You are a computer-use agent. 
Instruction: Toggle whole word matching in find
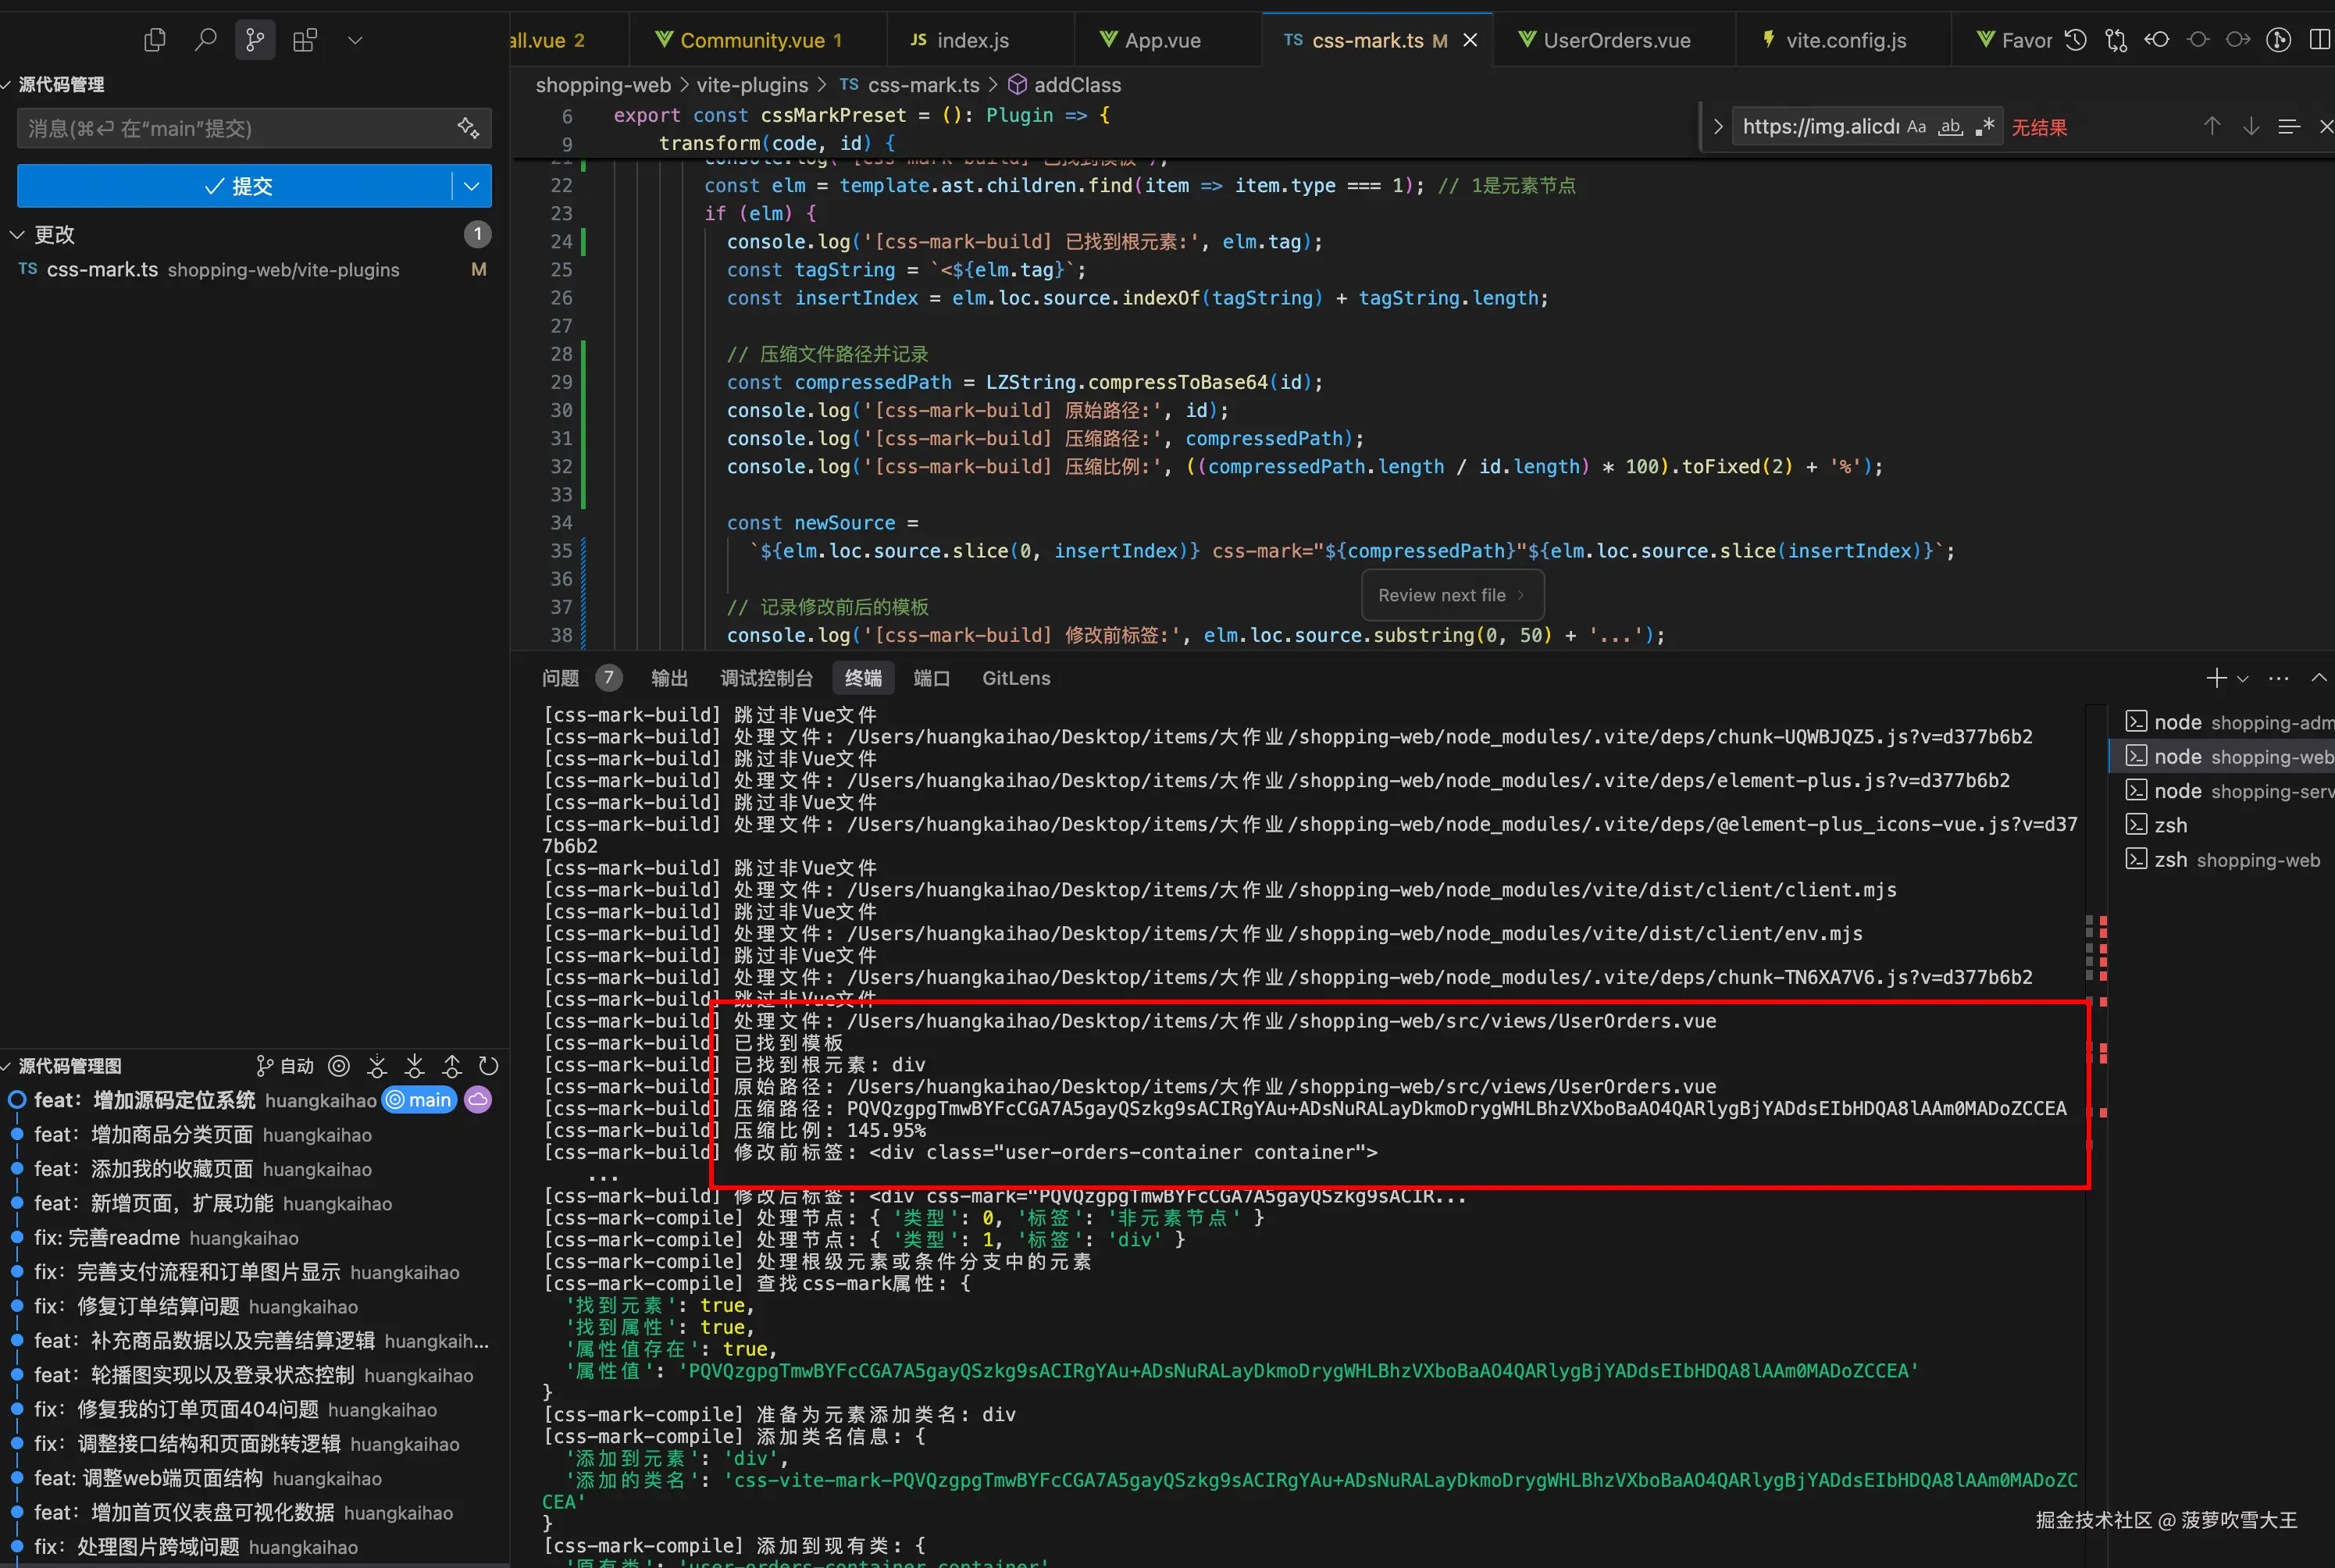1950,127
